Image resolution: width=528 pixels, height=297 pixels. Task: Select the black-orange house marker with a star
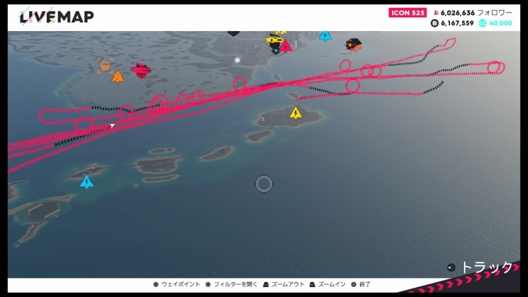click(353, 44)
